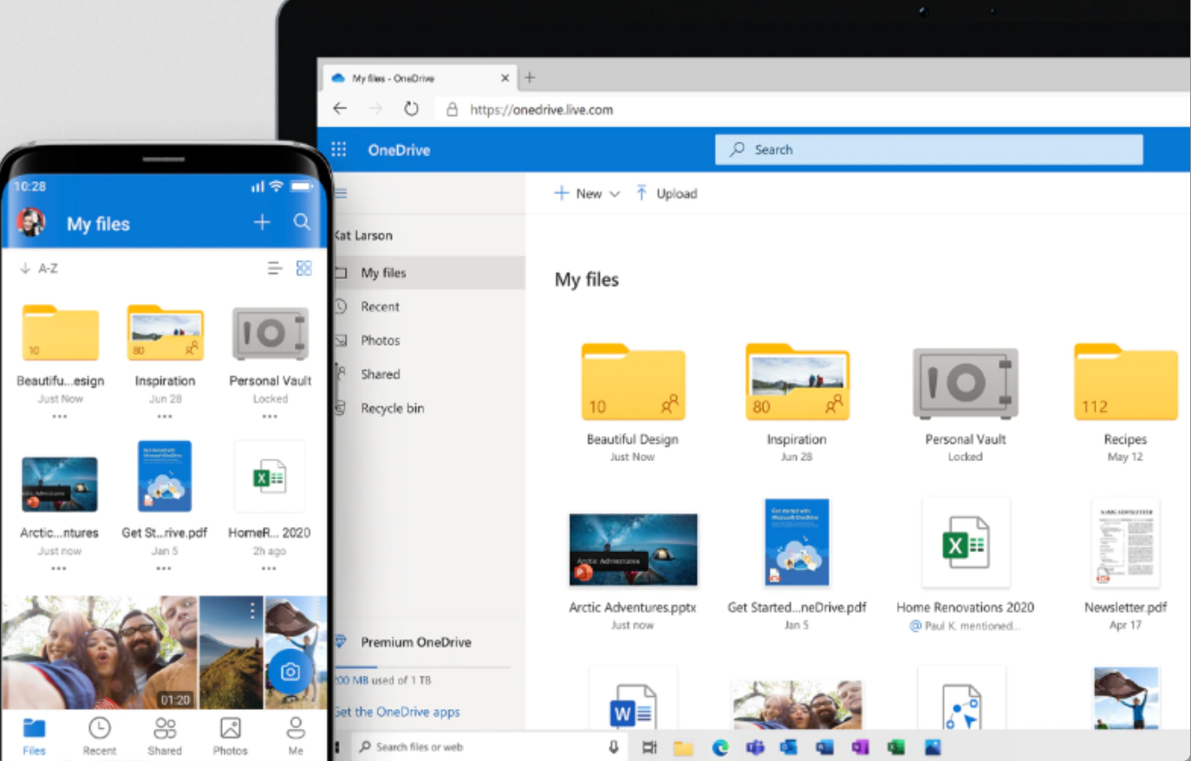Screen dimensions: 1191x761
Task: Open a new browser tab with plus
Action: 530,77
